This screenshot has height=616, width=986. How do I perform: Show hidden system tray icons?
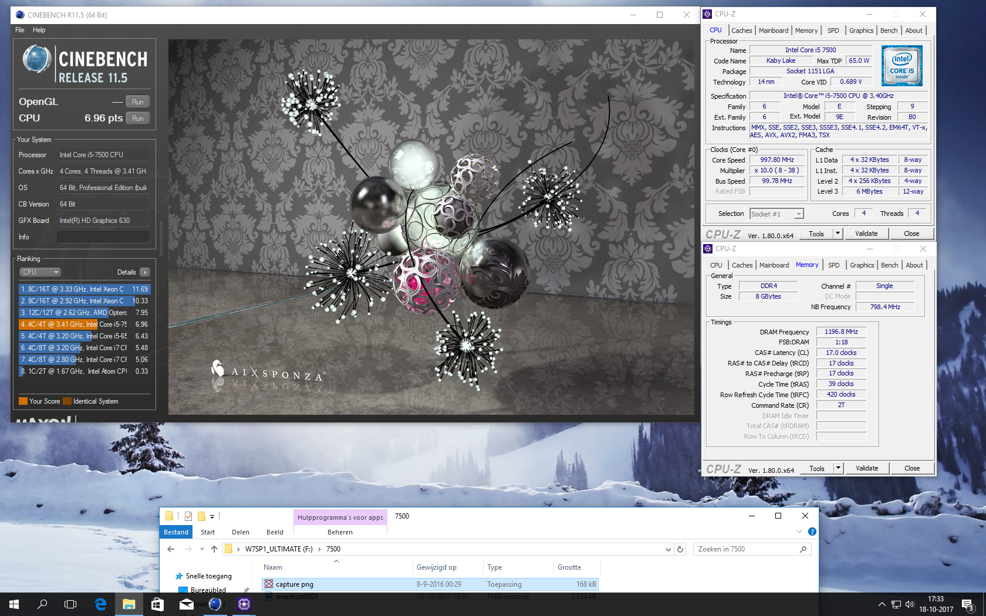coord(882,604)
